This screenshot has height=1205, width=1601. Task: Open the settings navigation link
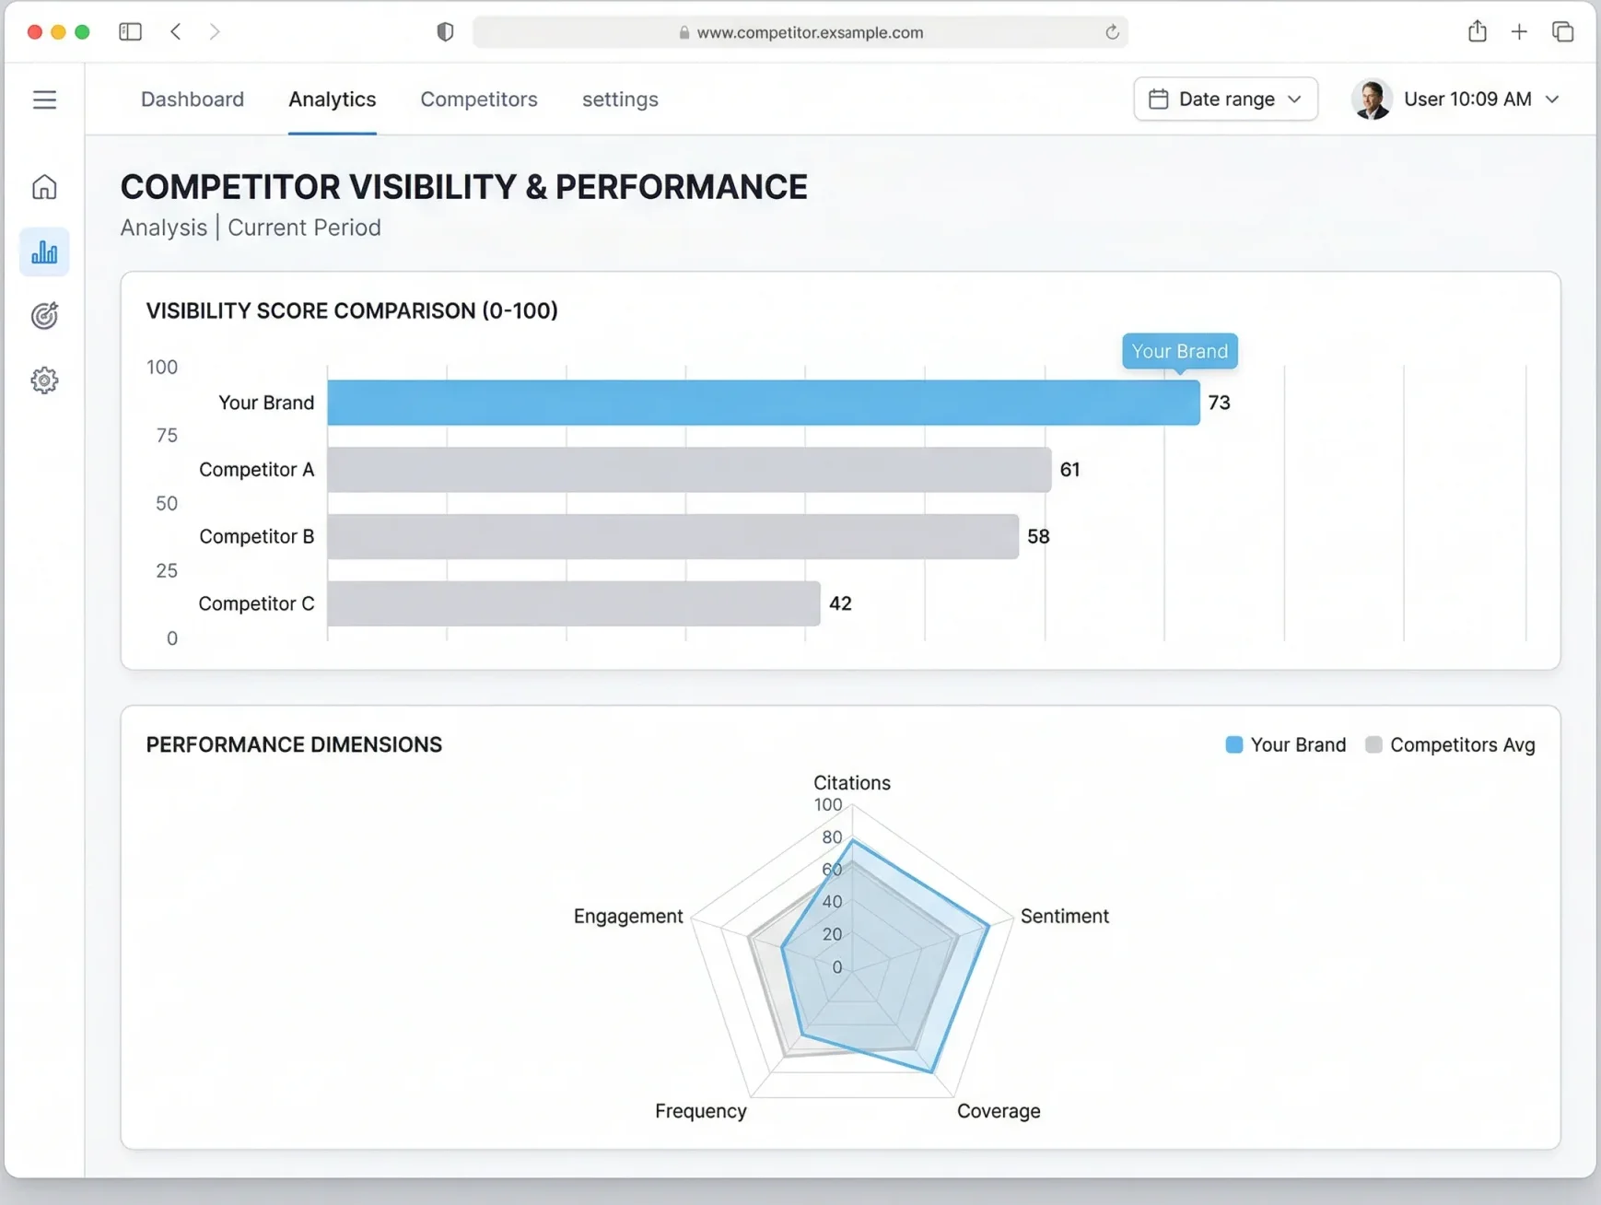click(620, 99)
